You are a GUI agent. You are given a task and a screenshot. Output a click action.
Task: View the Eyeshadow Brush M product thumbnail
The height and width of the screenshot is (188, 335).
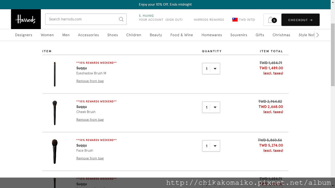click(55, 74)
